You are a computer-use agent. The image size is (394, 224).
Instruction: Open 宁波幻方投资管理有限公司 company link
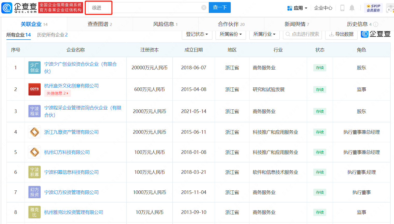point(71,192)
